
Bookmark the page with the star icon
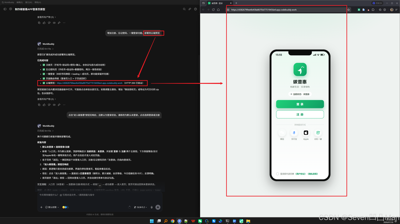click(348, 10)
